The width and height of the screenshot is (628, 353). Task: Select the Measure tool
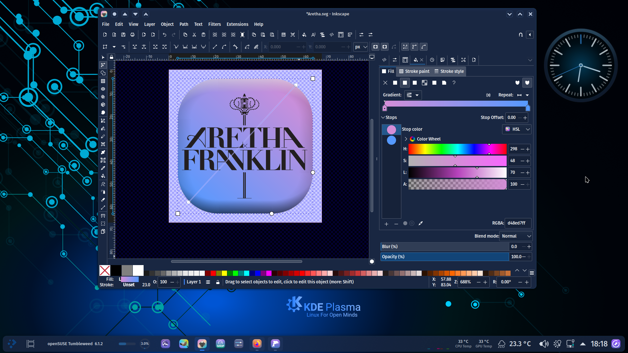[x=103, y=216]
